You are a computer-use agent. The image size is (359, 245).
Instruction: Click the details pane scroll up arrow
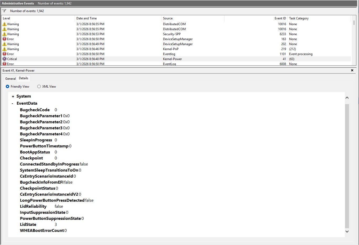pos(347,98)
